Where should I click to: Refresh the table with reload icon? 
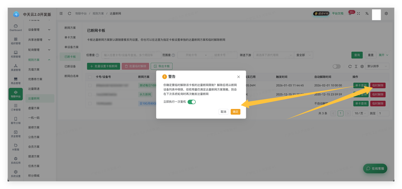pos(350,66)
